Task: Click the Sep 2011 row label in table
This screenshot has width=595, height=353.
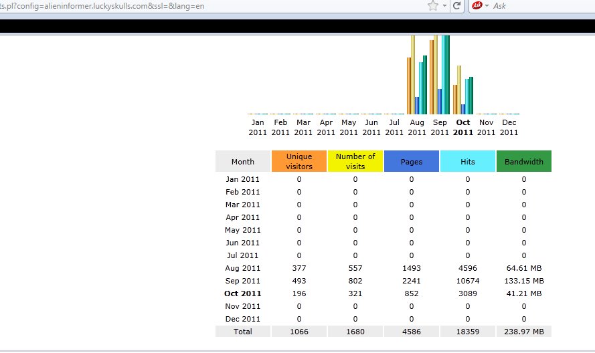Action: point(243,281)
